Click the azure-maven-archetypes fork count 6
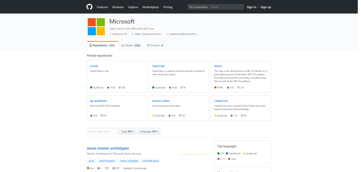The image size is (361, 172). point(107,168)
